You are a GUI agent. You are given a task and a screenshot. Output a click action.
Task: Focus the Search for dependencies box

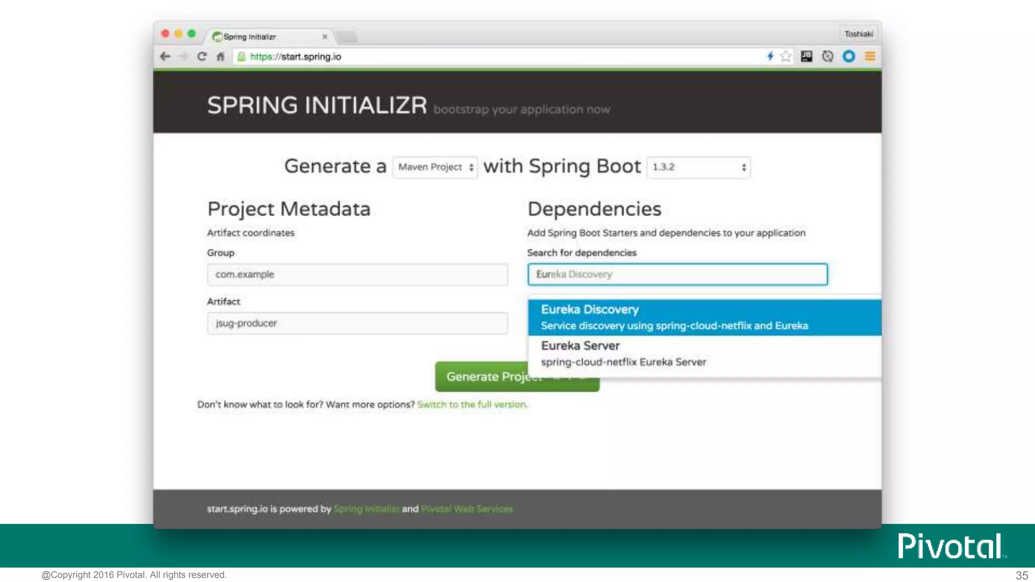677,274
